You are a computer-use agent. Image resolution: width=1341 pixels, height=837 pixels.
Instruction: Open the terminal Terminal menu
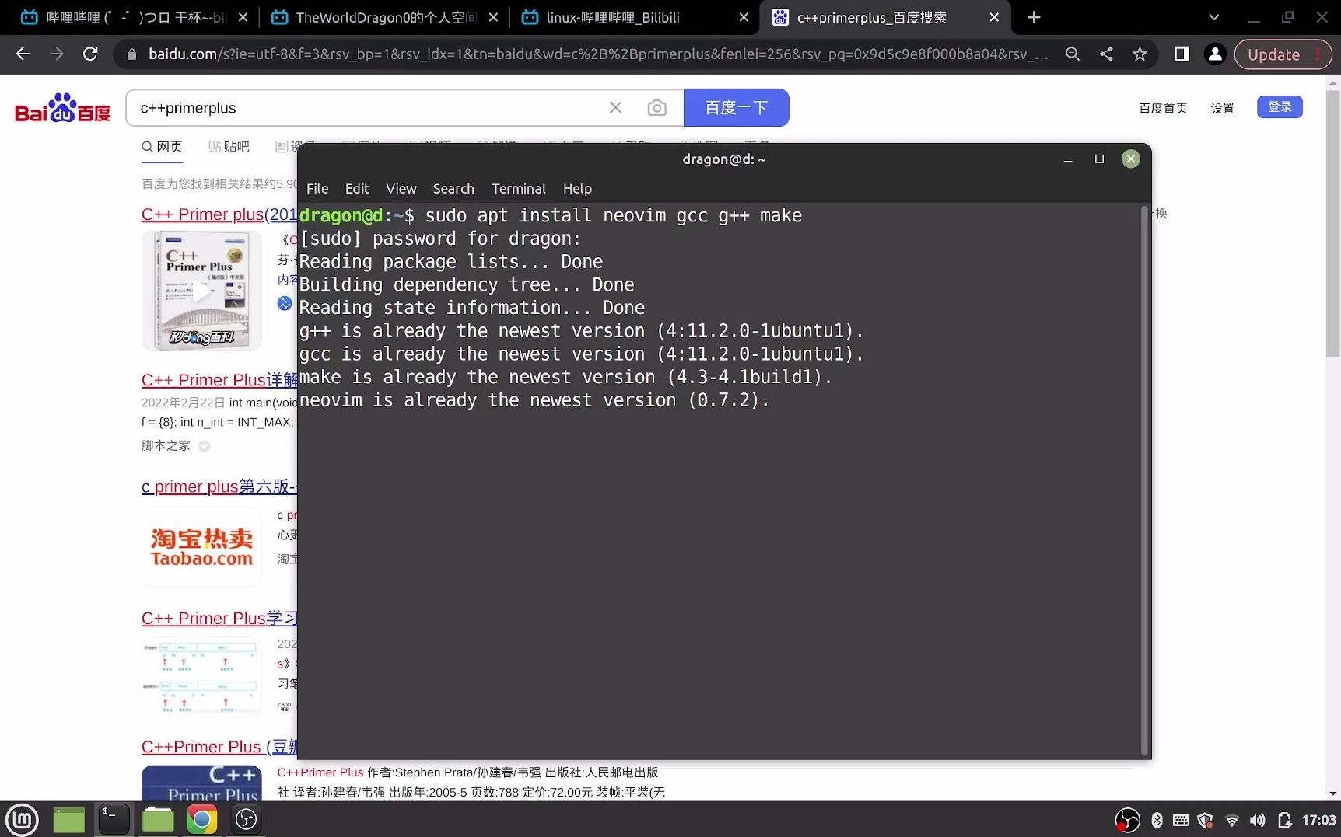[x=519, y=188]
